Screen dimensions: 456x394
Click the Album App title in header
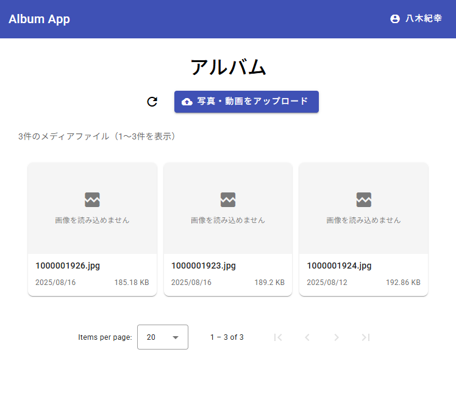point(39,19)
